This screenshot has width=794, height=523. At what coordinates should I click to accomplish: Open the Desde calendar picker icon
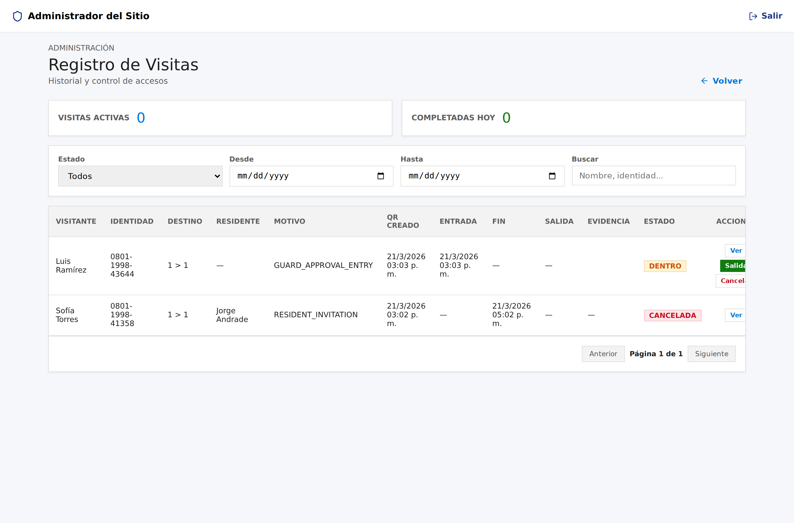pos(381,176)
